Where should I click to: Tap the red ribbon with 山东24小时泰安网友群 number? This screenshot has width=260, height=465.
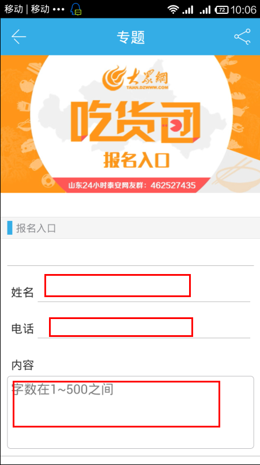point(132,186)
